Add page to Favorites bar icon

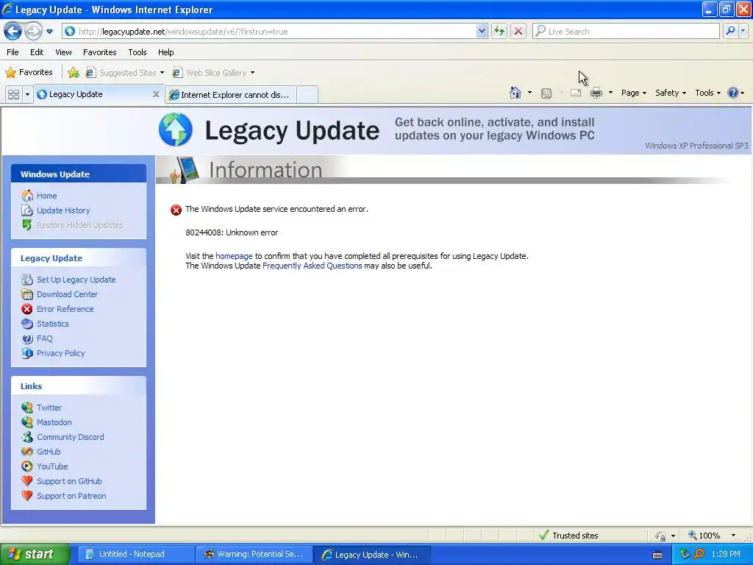[74, 73]
